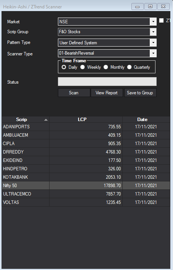Click Save to Group
This screenshot has width=173, height=270.
[x=140, y=93]
